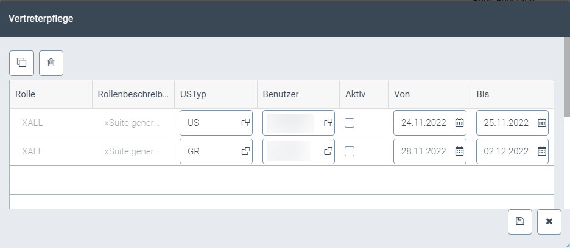Click the copy row icon
This screenshot has width=570, height=248.
pyautogui.click(x=21, y=63)
